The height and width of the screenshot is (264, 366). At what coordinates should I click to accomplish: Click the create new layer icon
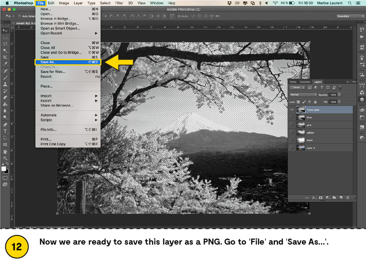(x=341, y=197)
